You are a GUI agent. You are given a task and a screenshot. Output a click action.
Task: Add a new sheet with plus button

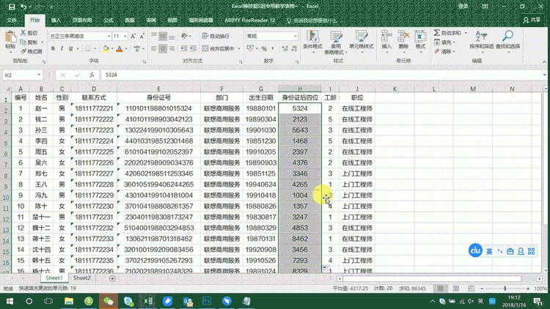[x=112, y=278]
